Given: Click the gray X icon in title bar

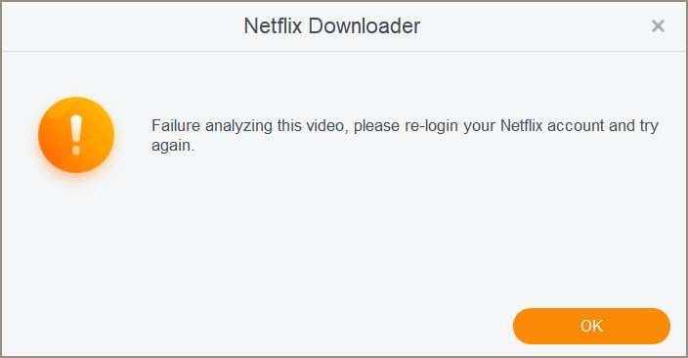Looking at the screenshot, I should 658,25.
